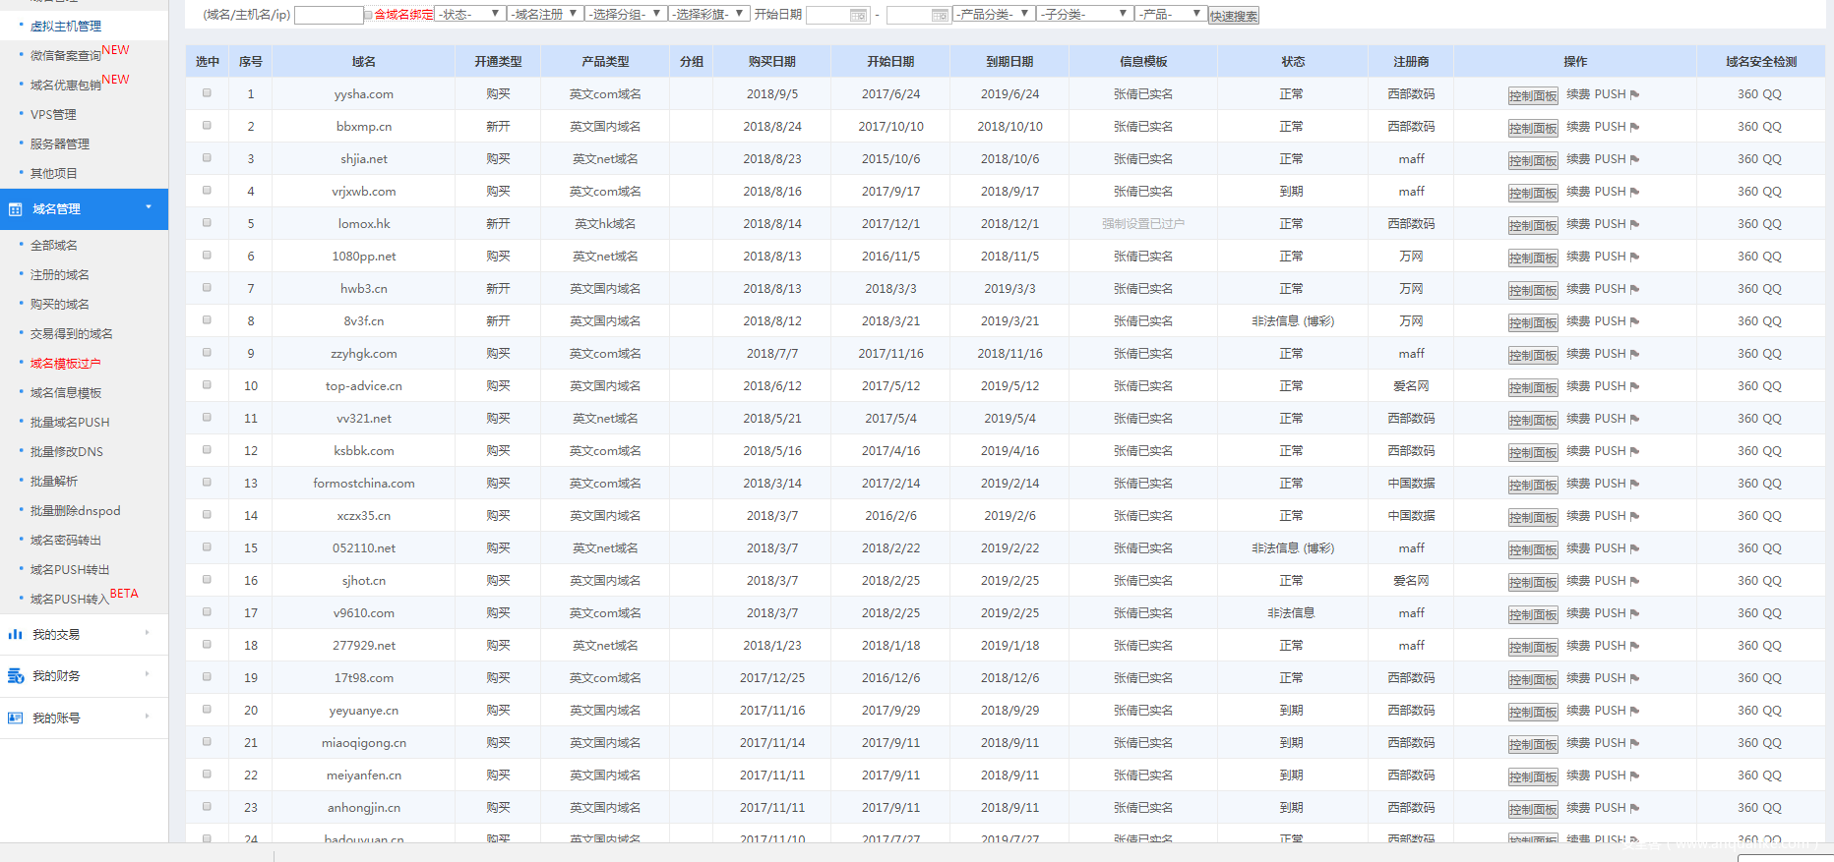The height and width of the screenshot is (862, 1834).
Task: Click the flag icon in xczx35.cn row
Action: pos(1634,517)
